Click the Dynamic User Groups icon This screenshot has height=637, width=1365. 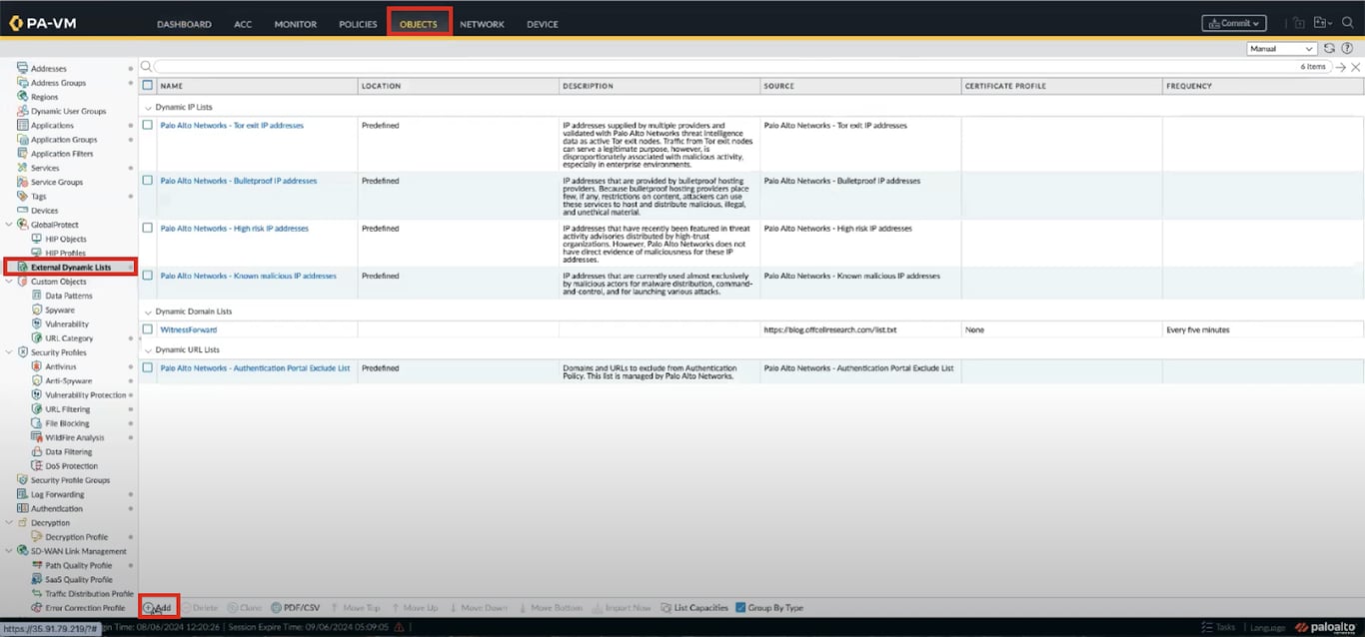click(22, 111)
